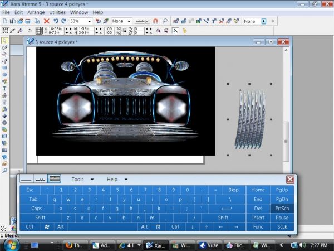Open the Utilities menu
Screen dimensions: 334x251
tap(57, 12)
